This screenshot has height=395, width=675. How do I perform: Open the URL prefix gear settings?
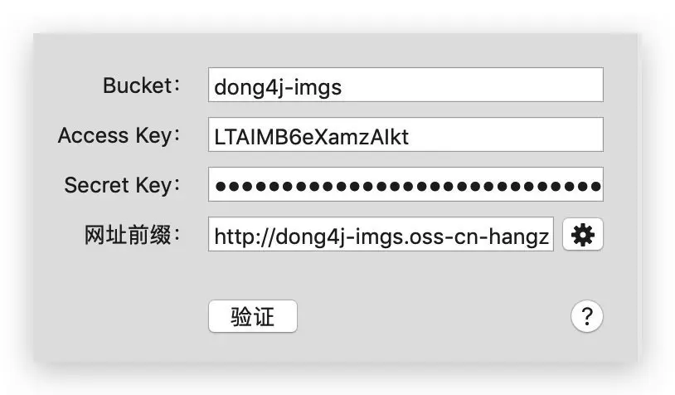click(583, 236)
